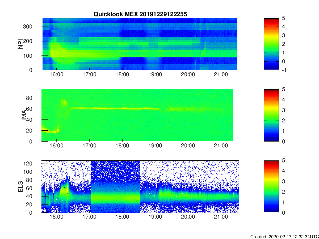Click the IMA panel 18:00 time label
Screen dimensions: 319x239
(x=122, y=146)
